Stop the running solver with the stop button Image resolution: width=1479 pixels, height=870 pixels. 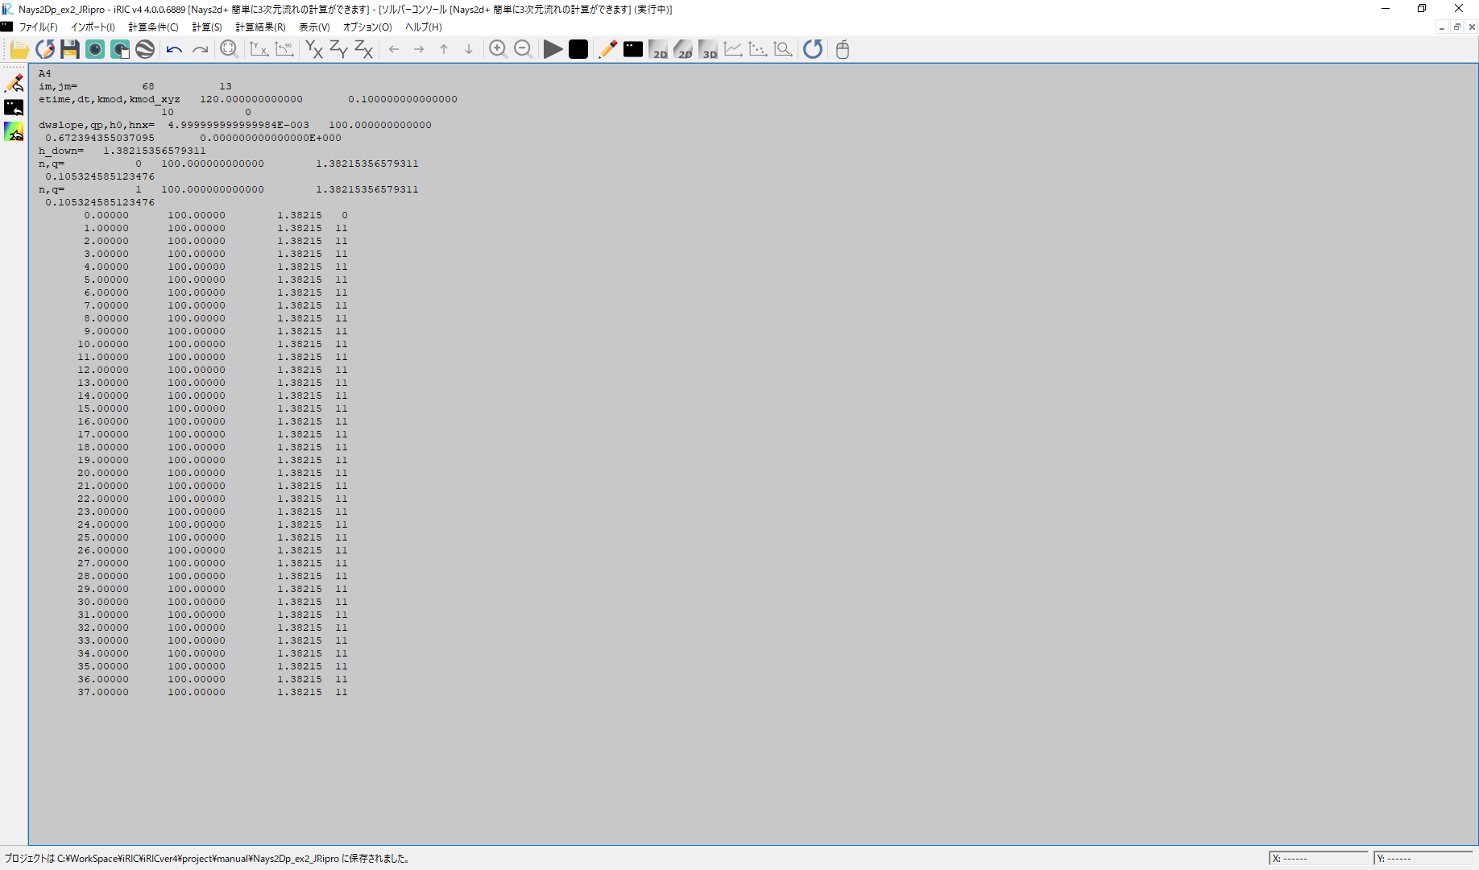click(578, 50)
